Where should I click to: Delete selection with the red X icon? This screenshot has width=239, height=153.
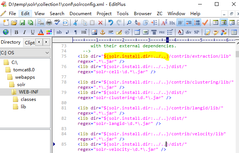point(100,23)
